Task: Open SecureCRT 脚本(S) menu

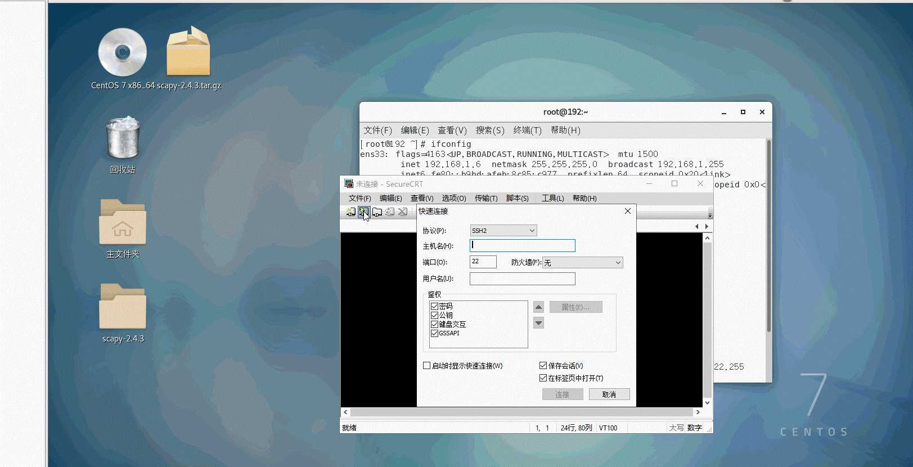Action: click(518, 198)
